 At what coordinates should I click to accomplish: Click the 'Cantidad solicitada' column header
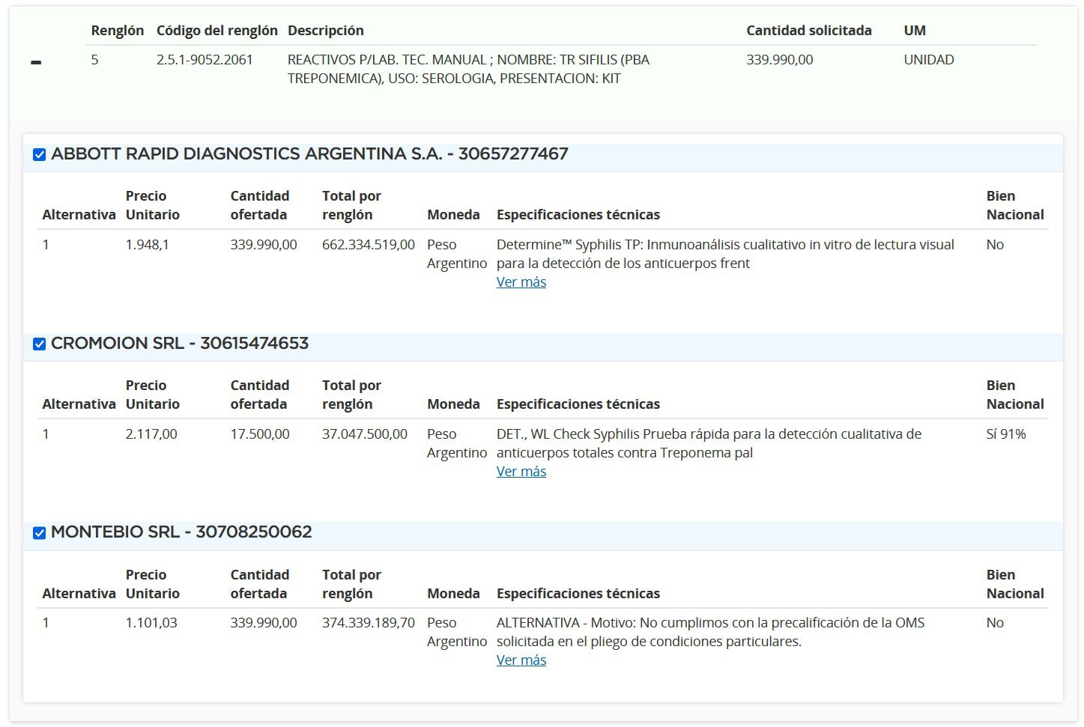pos(808,31)
